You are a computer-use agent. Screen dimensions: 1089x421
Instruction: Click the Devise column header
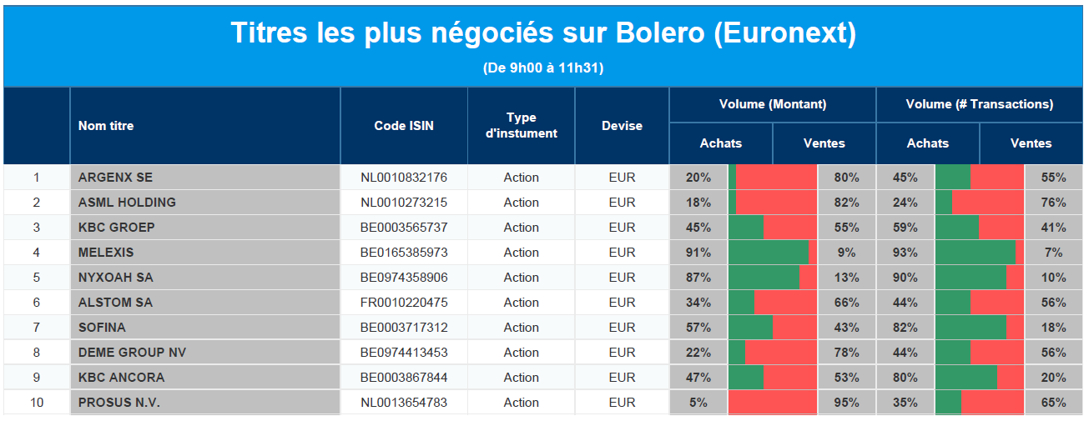click(x=622, y=126)
